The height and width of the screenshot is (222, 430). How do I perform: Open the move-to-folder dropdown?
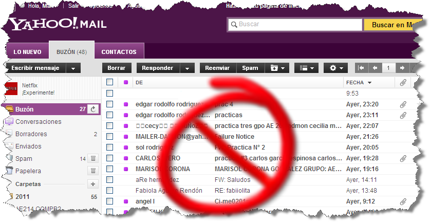coord(277,68)
